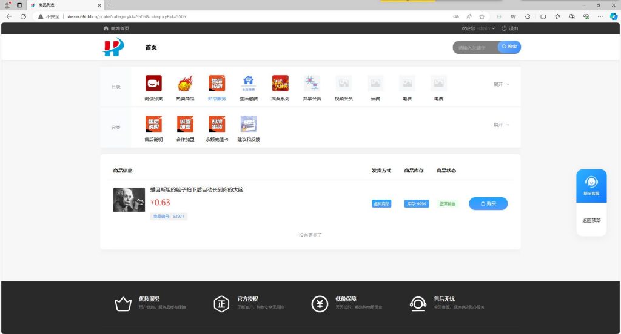Click the 商品编号: 53971 label
Image resolution: width=621 pixels, height=334 pixels.
coord(169,217)
